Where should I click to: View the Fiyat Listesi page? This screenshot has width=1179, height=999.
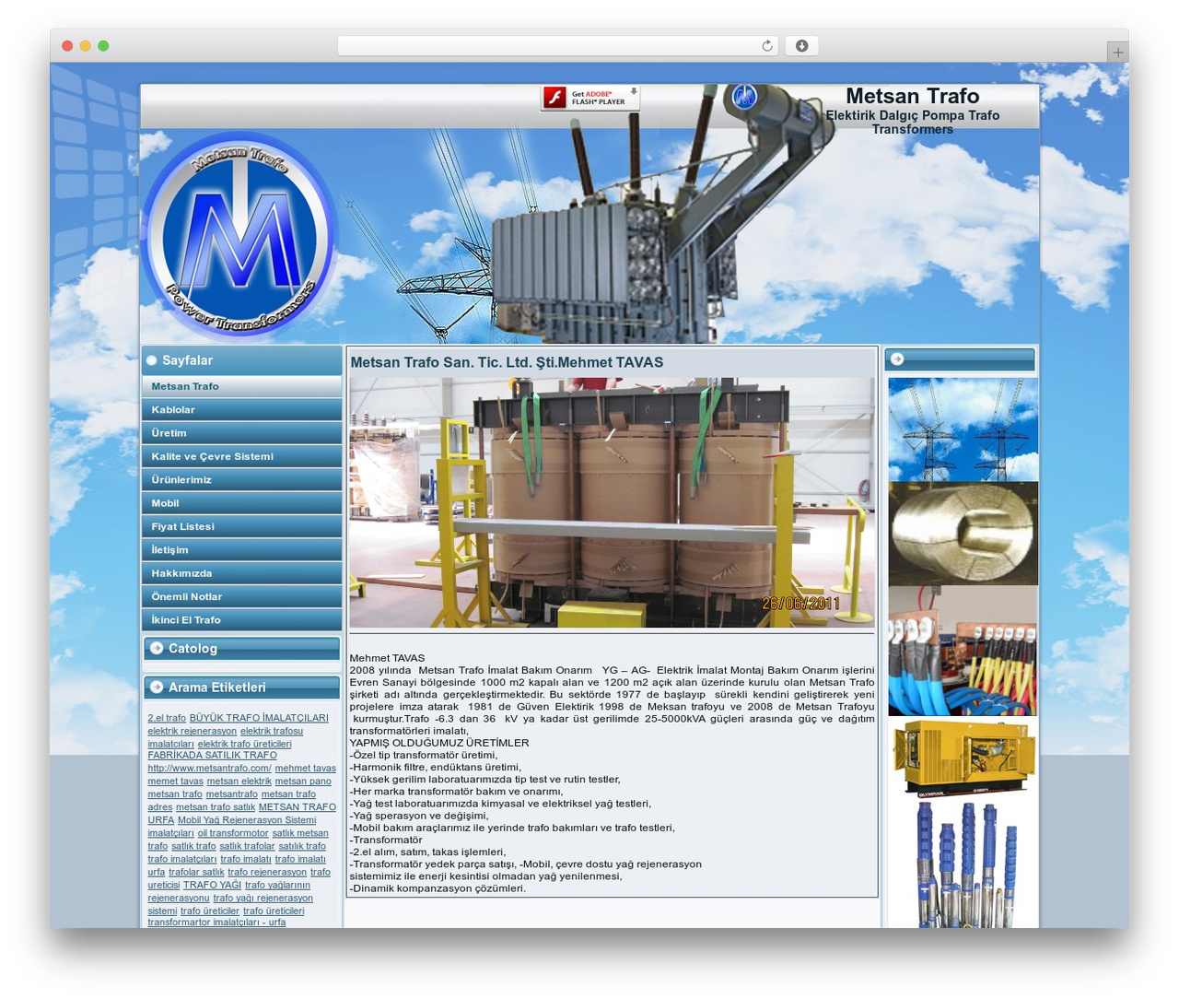point(241,526)
